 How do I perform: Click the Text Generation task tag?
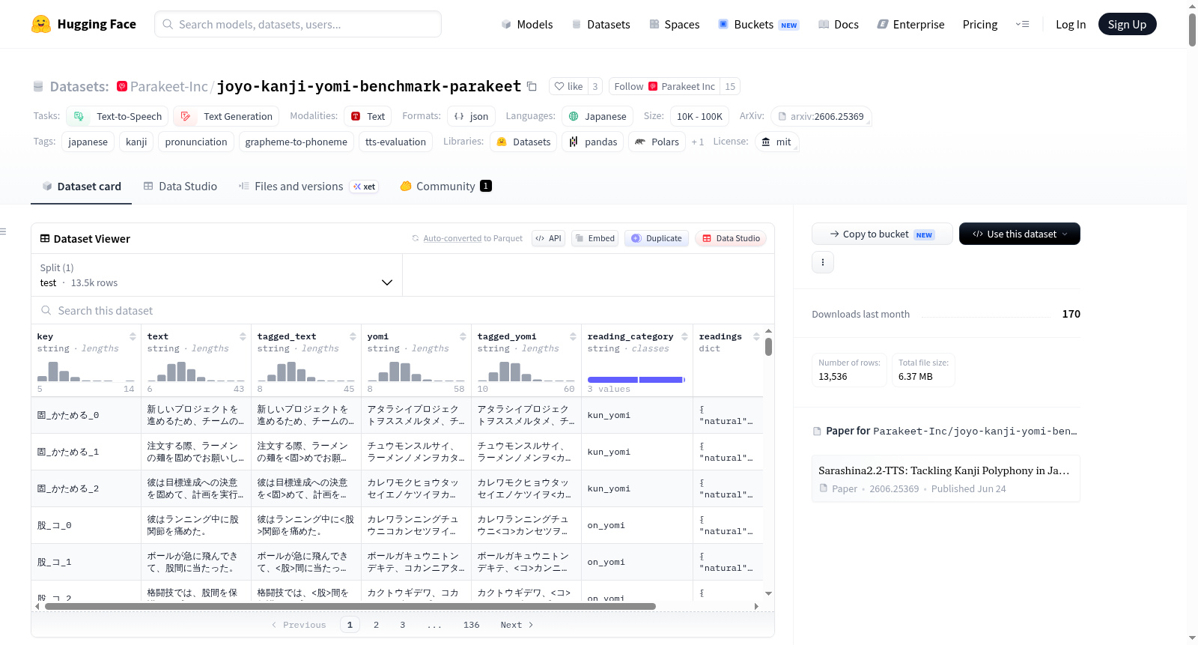coord(226,116)
